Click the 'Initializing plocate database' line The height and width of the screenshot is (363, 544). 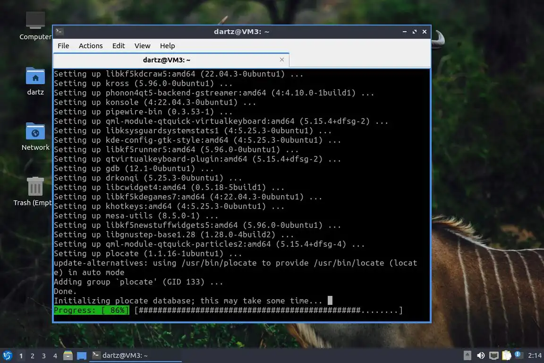pyautogui.click(x=188, y=301)
